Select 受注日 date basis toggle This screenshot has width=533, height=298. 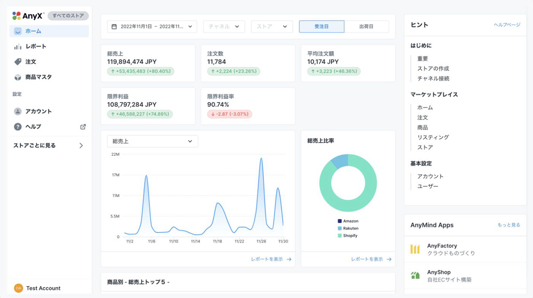[322, 27]
